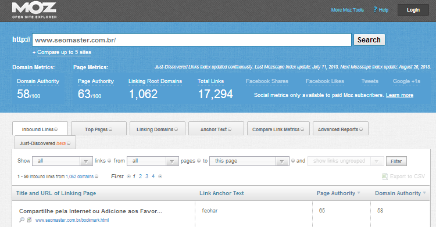This screenshot has width=436, height=227.
Task: Click the page icon beside bookmark.html URL
Action: point(29,220)
